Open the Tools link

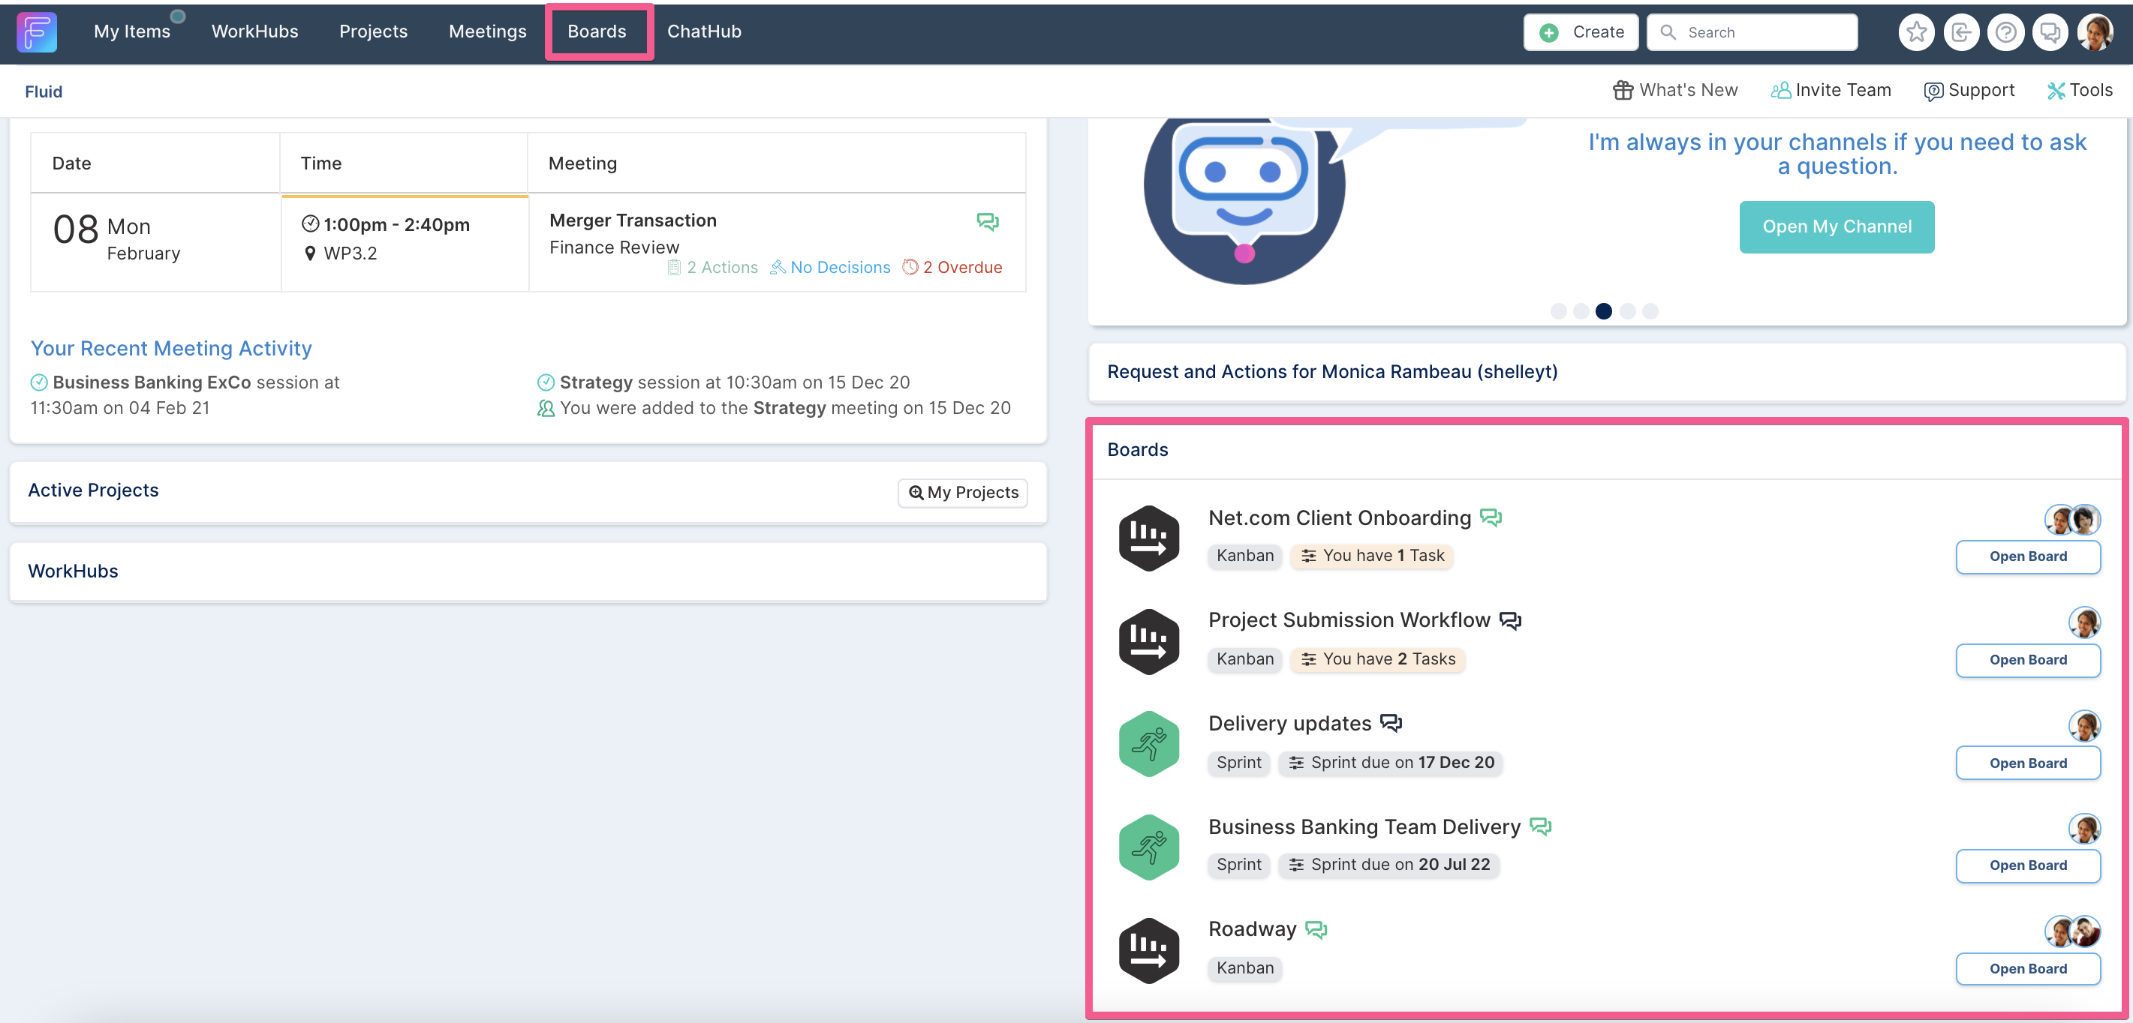coord(2080,90)
